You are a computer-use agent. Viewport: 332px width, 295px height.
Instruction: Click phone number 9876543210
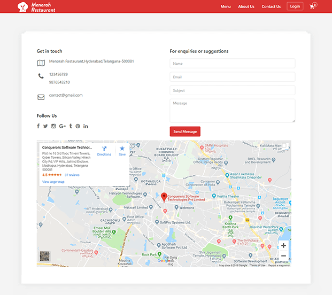coord(59,82)
